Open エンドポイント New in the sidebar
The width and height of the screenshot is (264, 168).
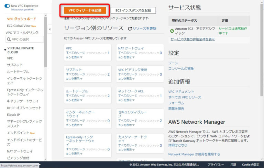pos(21,133)
